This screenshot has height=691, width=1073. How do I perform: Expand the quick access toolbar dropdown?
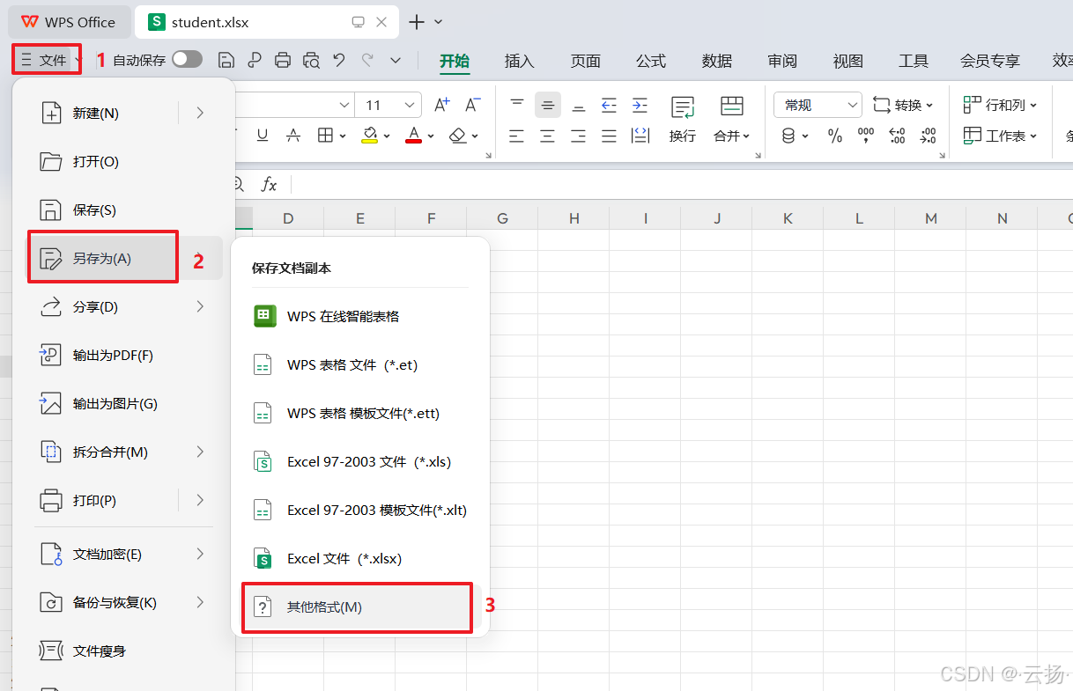[396, 60]
